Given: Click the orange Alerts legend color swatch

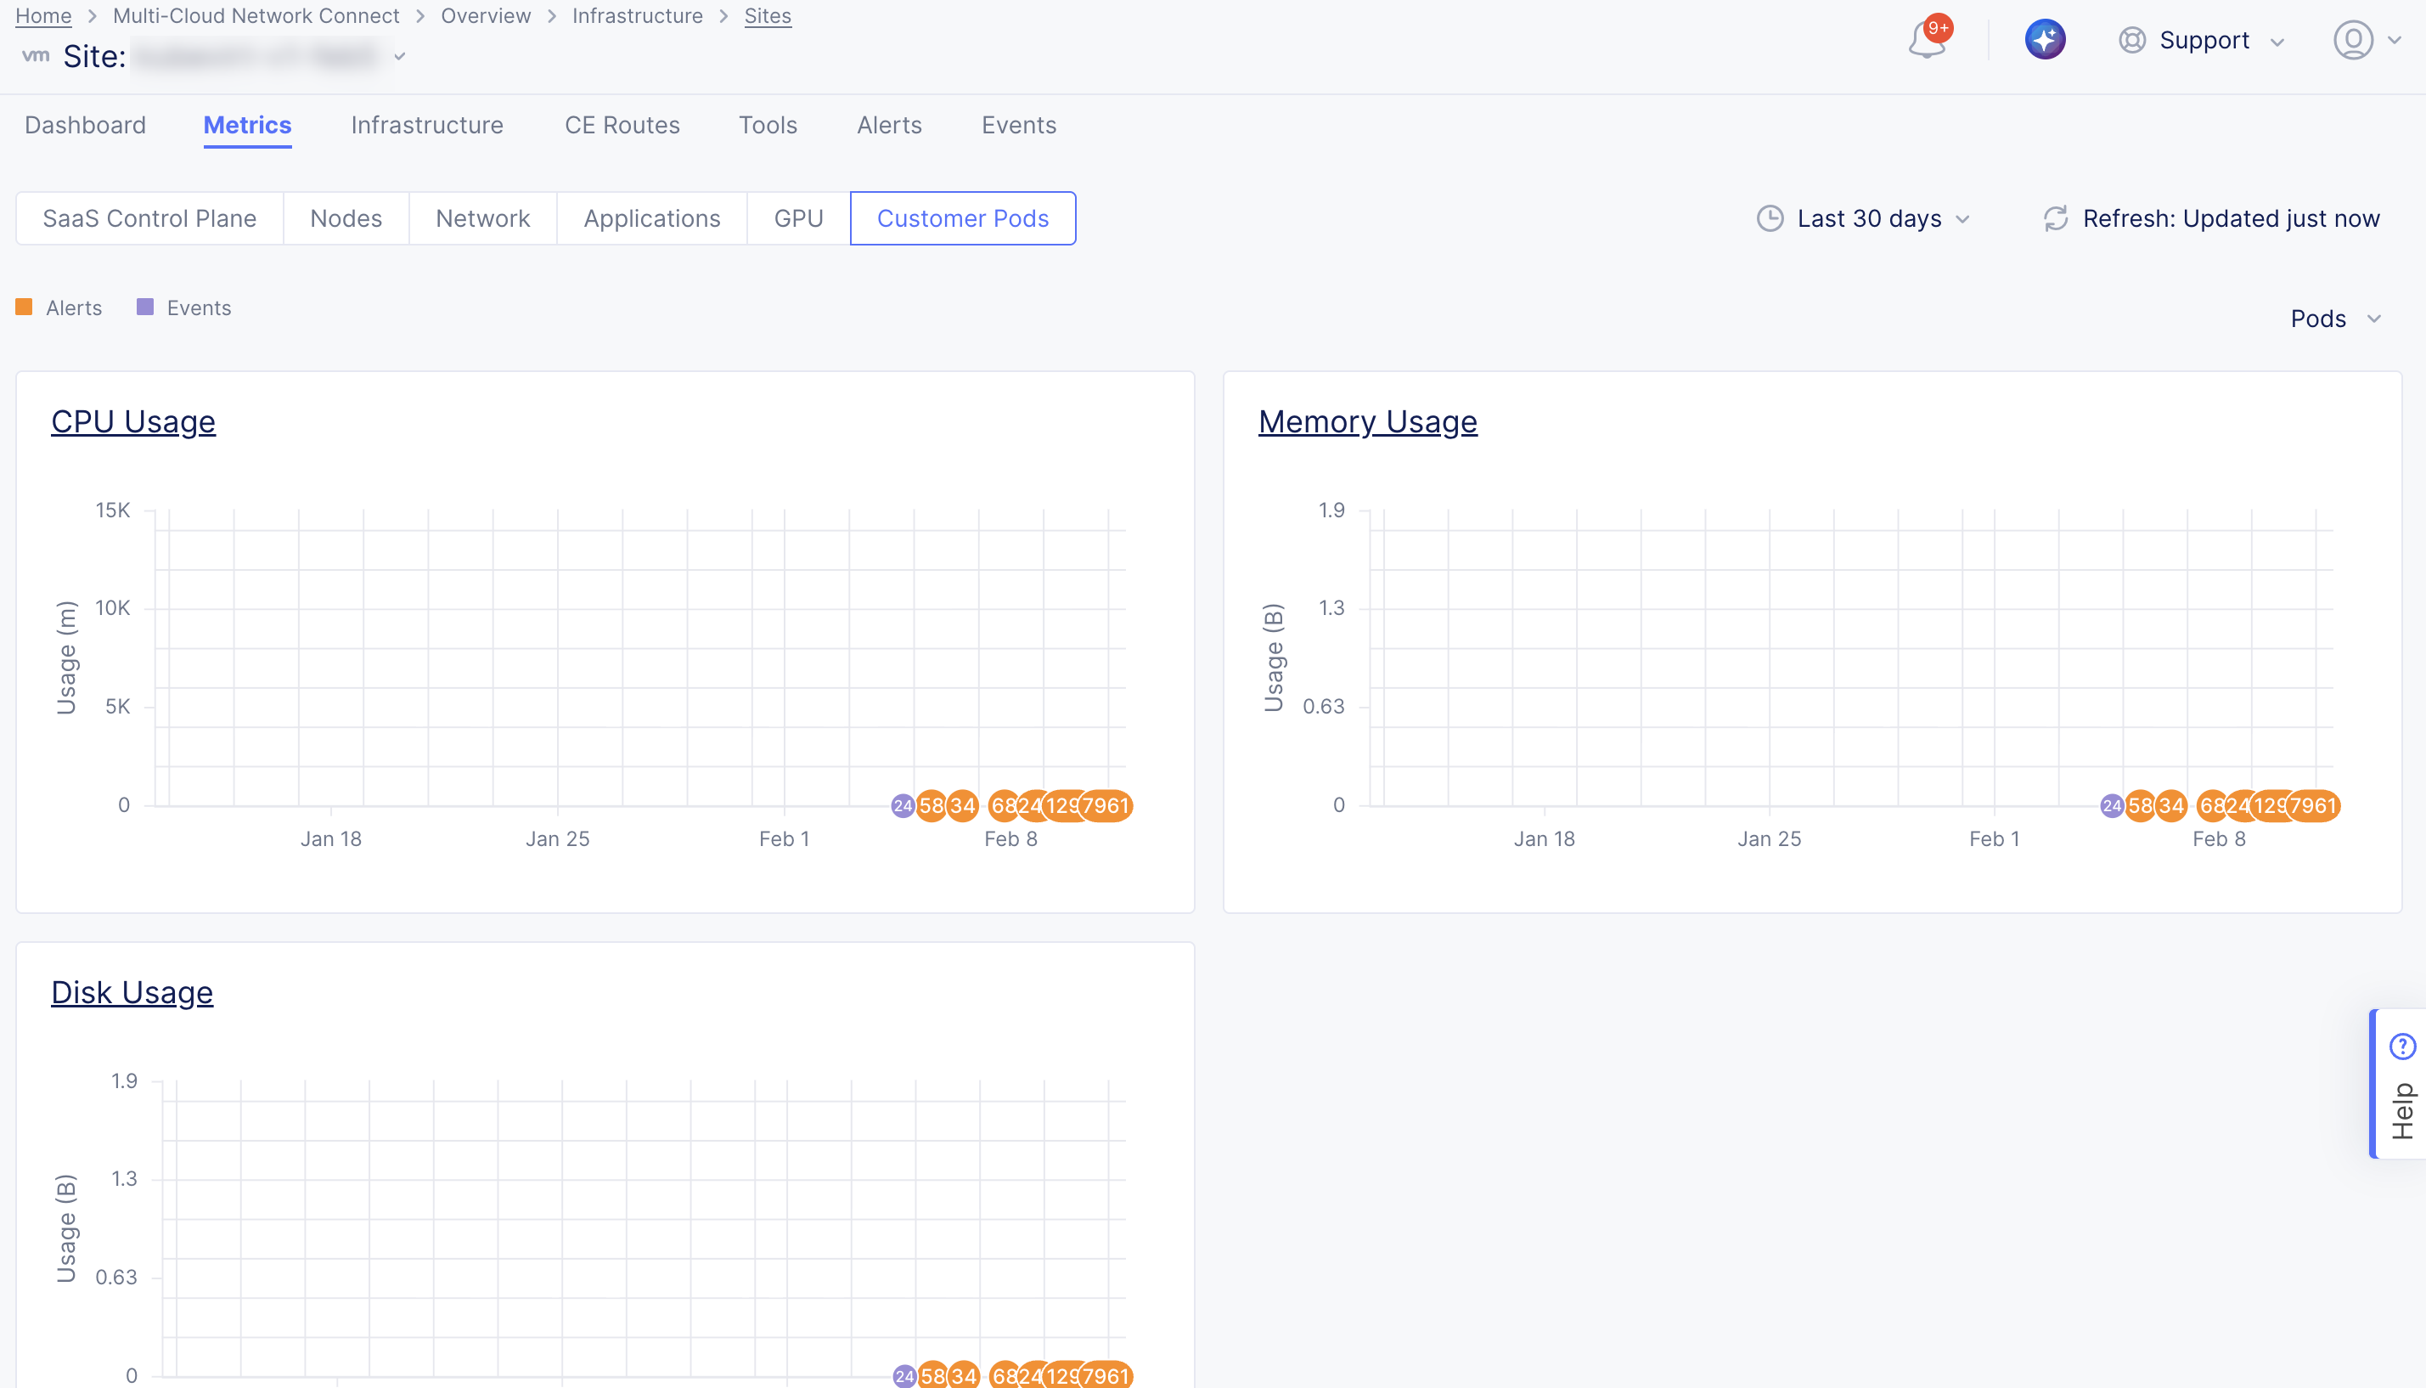Looking at the screenshot, I should [24, 306].
